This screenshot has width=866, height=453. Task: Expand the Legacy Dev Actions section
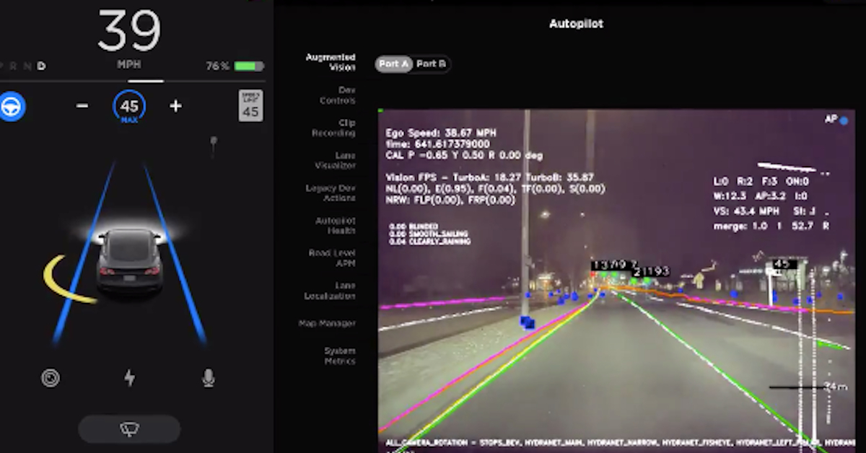click(331, 193)
